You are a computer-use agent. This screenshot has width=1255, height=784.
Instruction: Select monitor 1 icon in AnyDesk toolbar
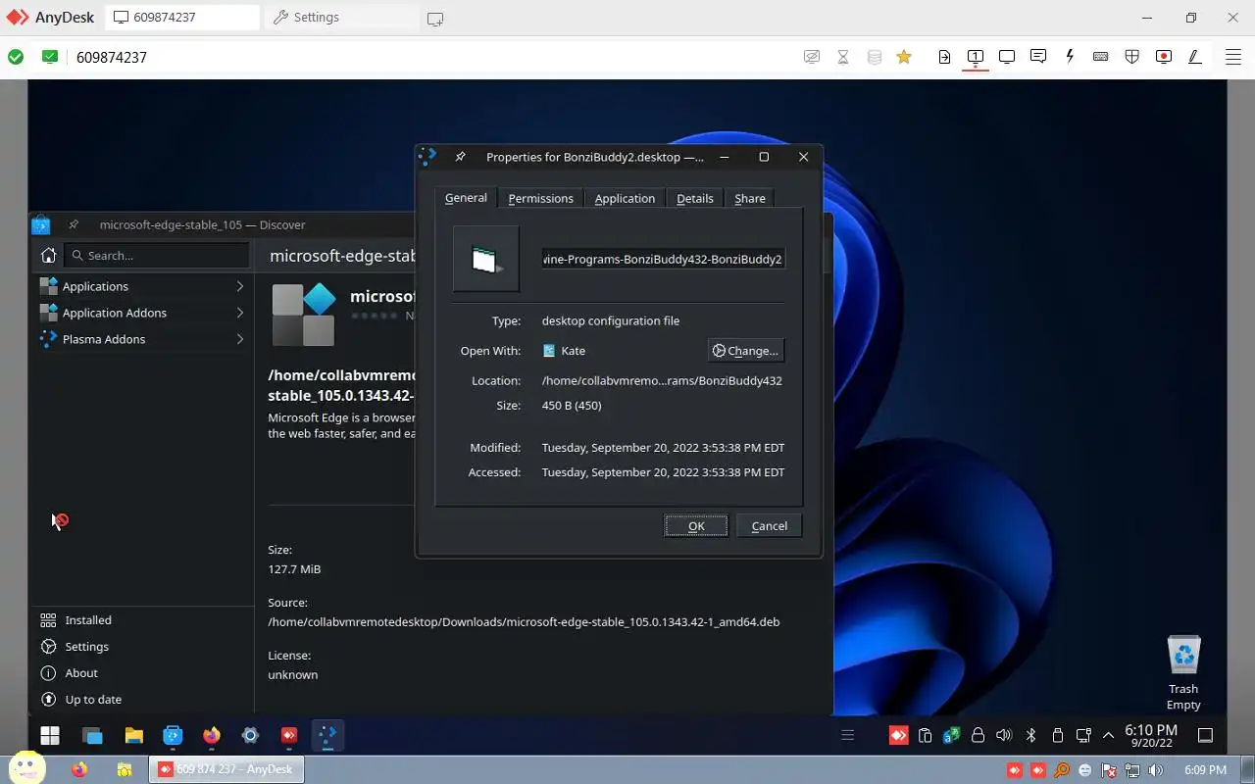pos(976,57)
